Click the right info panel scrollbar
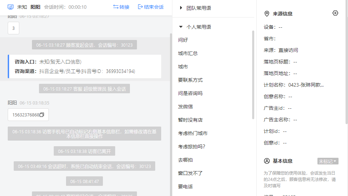Screen dimensions: 348x196 (347, 62)
